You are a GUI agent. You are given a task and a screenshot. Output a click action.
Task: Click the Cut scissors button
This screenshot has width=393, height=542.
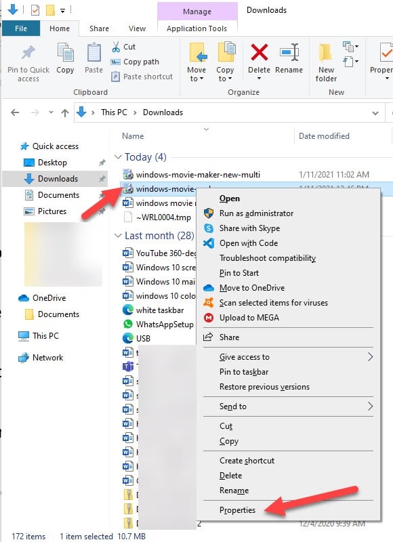coord(123,47)
